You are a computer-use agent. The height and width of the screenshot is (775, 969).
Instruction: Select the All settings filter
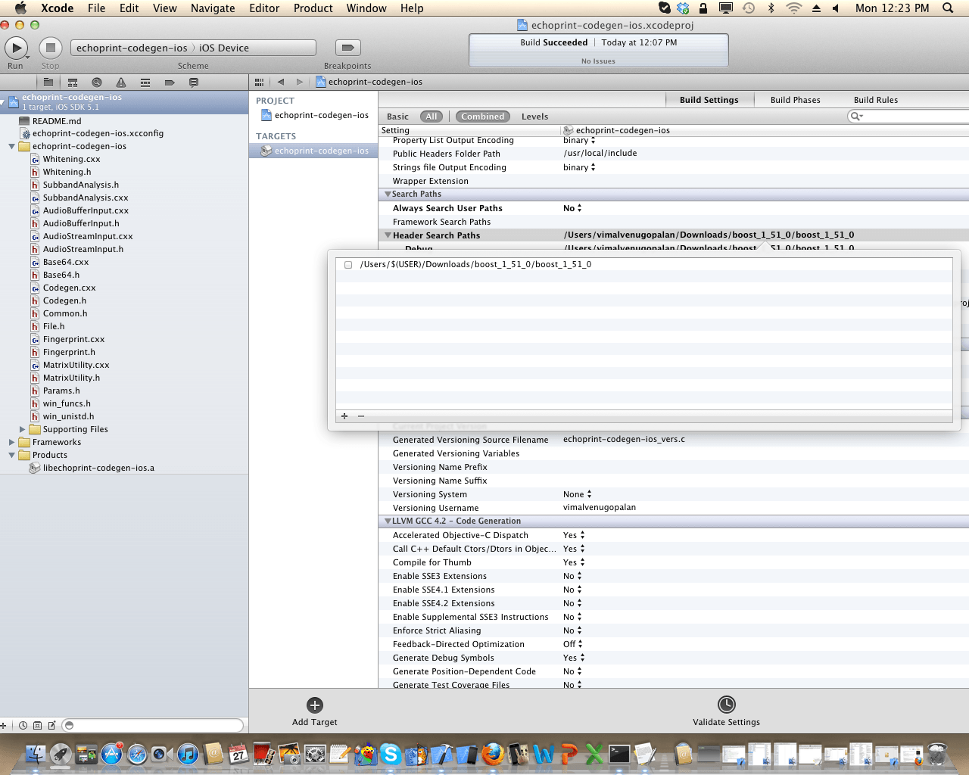[x=432, y=117]
